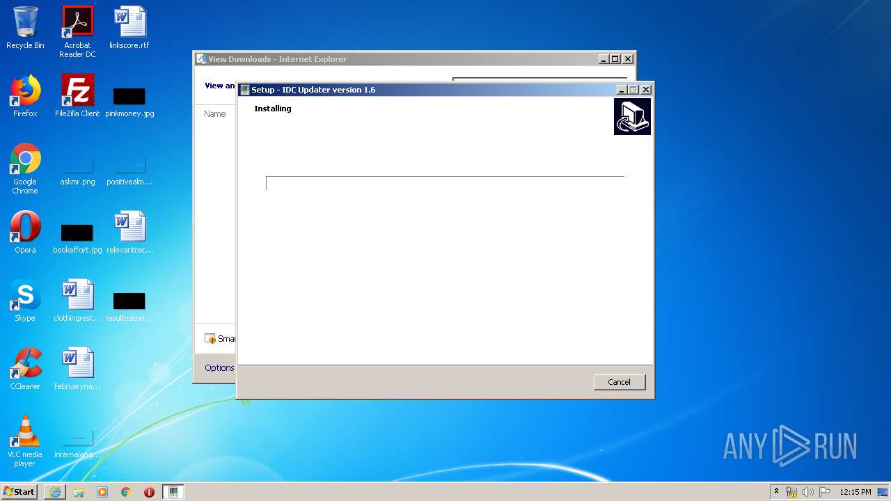Click the IDC Updater setup logo image
The height and width of the screenshot is (501, 891).
632,116
